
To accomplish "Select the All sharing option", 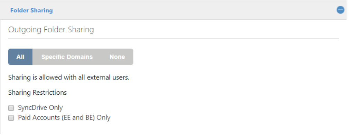I will click(20, 57).
